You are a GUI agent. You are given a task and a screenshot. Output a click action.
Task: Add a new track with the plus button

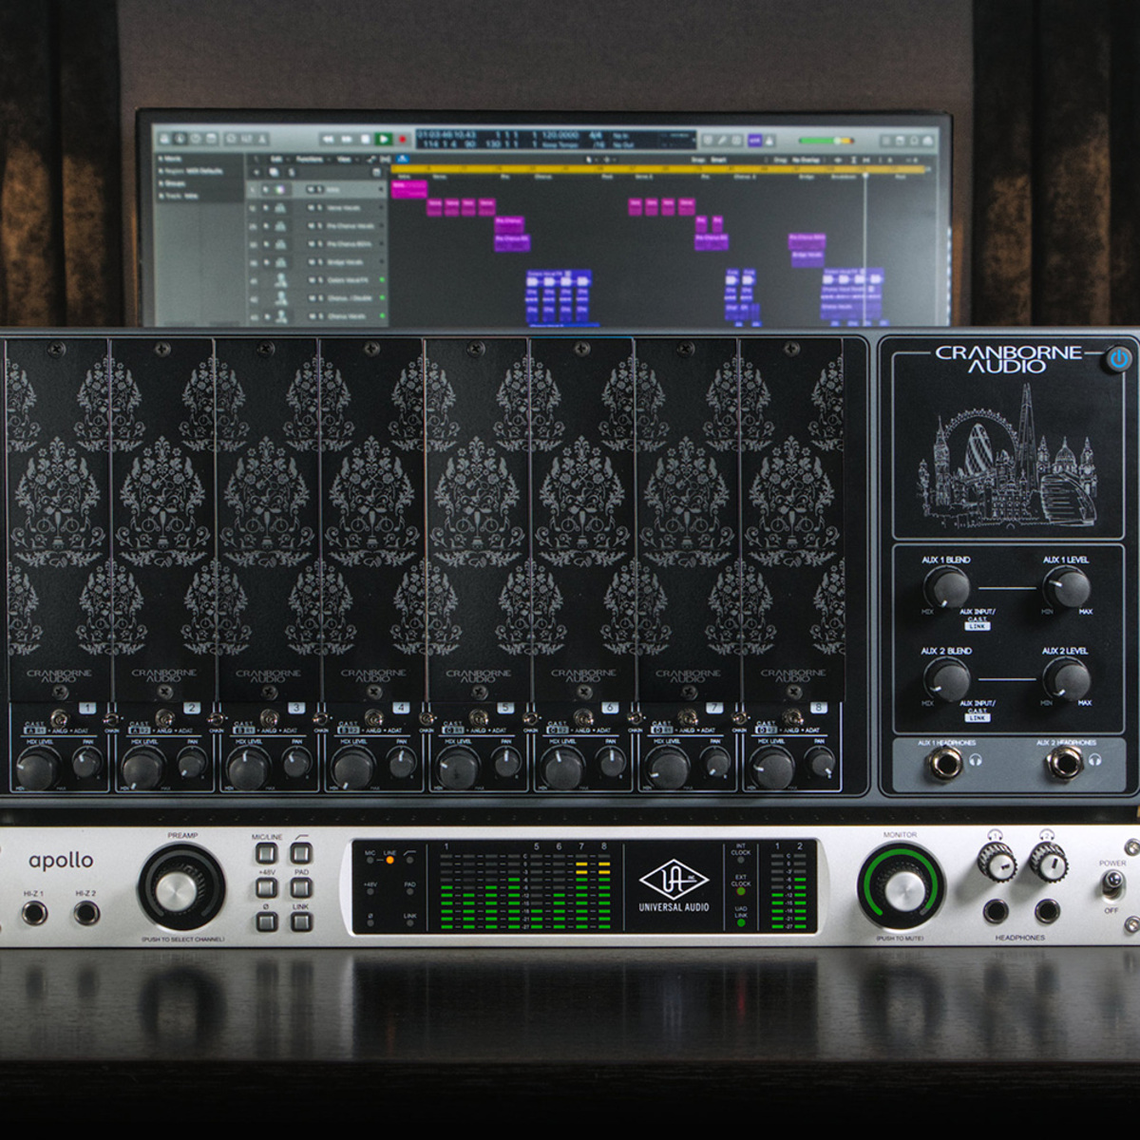pos(255,172)
